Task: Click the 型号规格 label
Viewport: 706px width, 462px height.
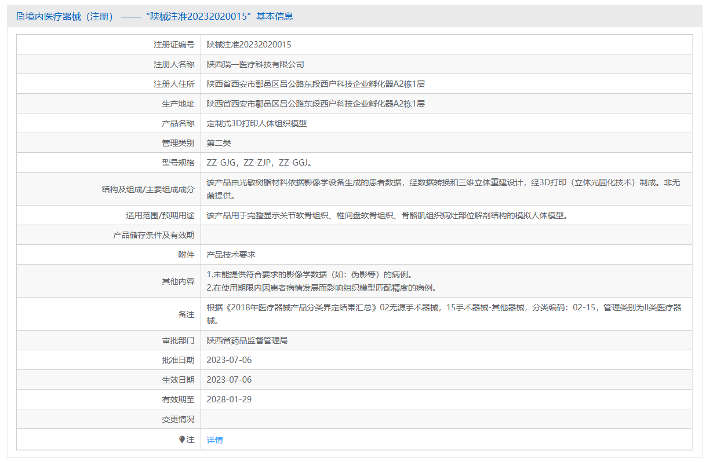Action: 178,163
